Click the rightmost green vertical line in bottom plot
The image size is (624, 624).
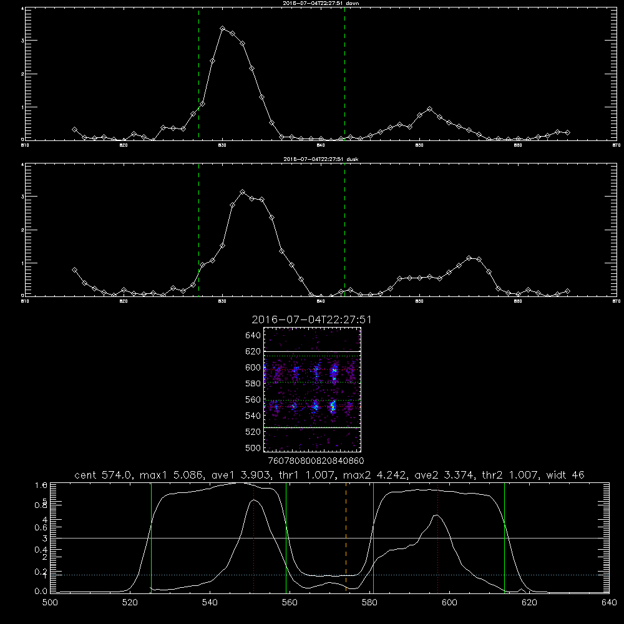tap(504, 537)
